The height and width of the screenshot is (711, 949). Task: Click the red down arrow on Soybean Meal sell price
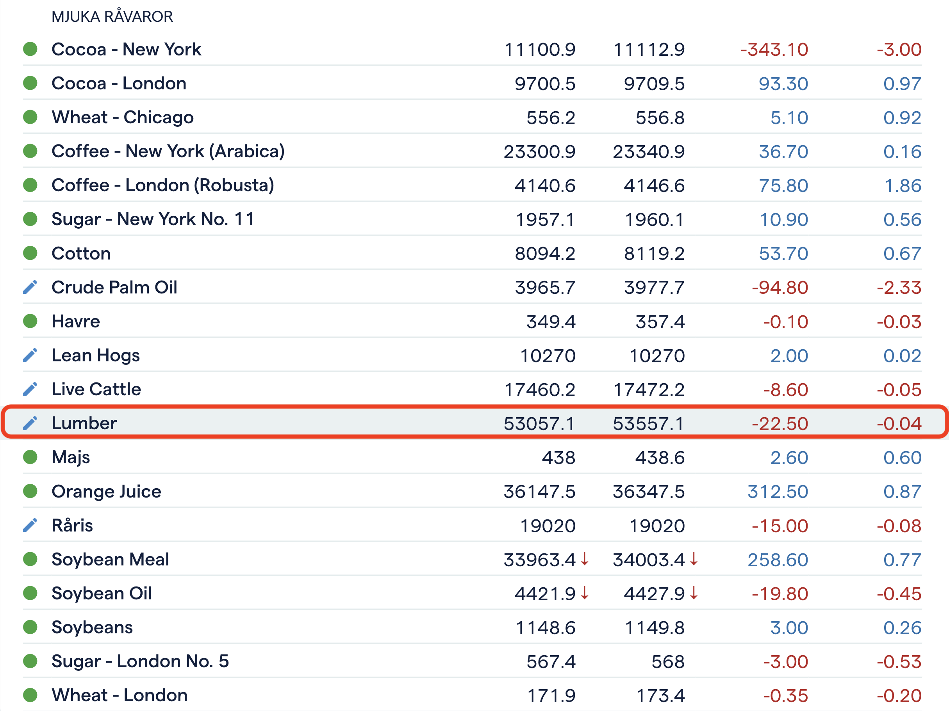[x=584, y=559]
